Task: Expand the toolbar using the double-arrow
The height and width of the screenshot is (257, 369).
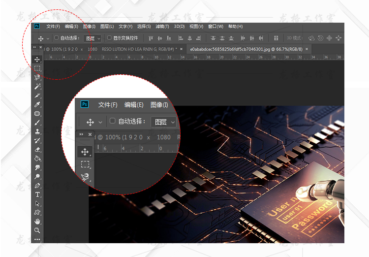Action: pyautogui.click(x=34, y=48)
